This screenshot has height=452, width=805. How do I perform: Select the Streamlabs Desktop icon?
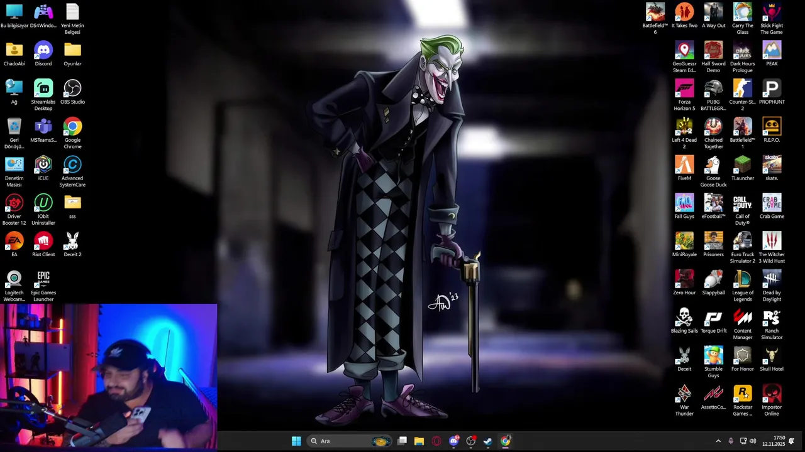coord(43,88)
